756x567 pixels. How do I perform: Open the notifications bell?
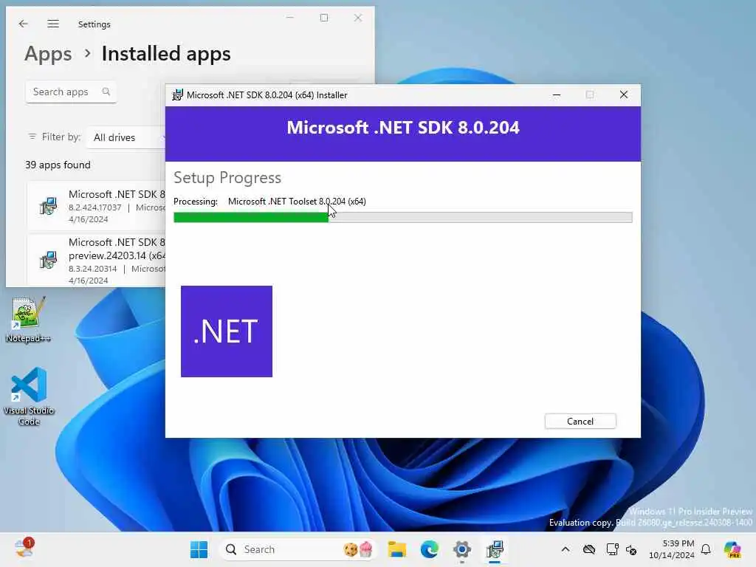706,549
